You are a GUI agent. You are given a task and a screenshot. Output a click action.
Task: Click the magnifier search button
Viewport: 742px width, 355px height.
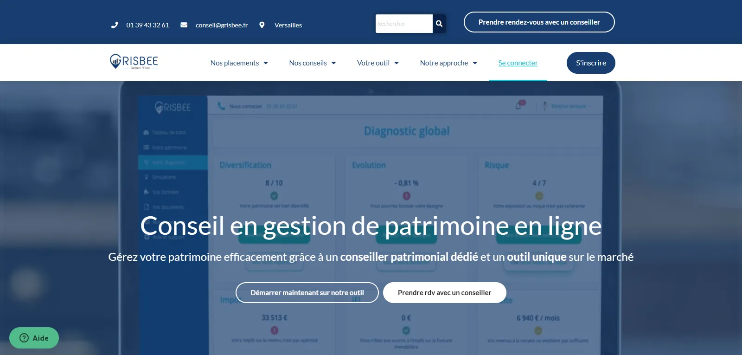439,24
